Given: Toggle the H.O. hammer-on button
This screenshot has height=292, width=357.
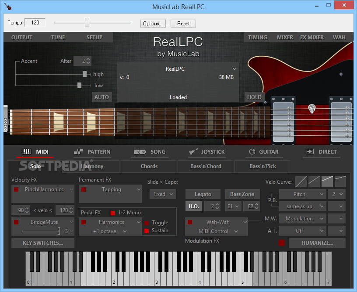Looking at the screenshot, I should [194, 206].
